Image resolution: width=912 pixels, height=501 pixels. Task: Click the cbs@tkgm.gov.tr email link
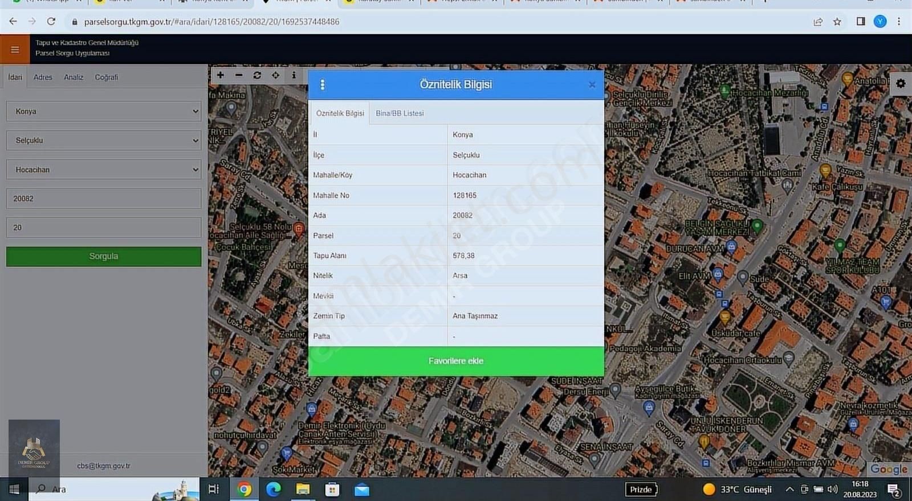coord(104,466)
